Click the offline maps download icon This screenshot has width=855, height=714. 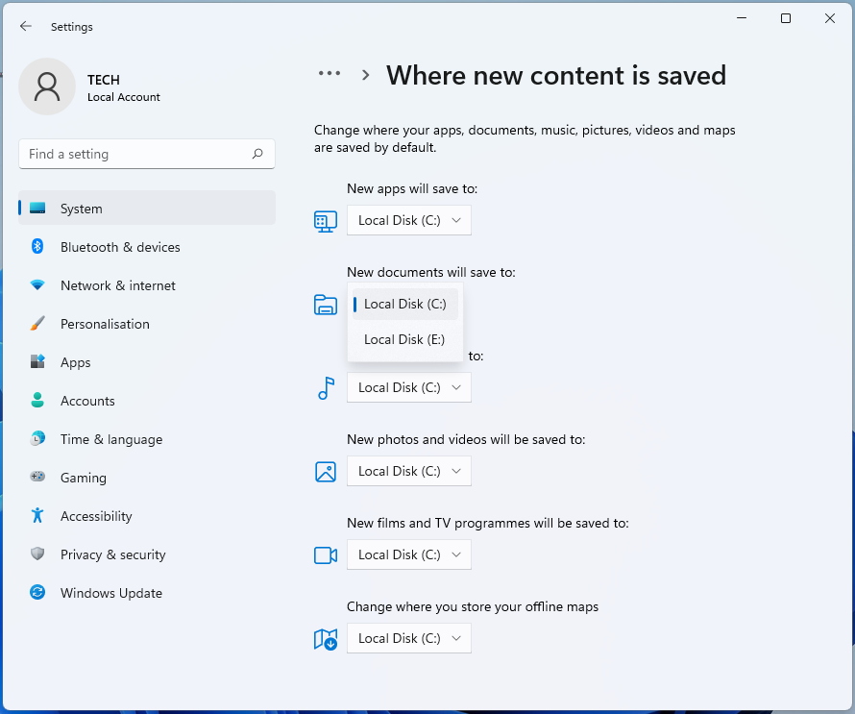326,639
